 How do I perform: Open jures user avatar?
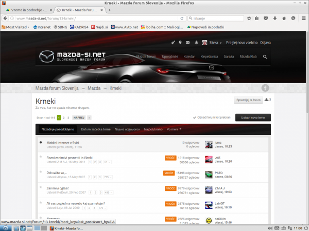pos(209,144)
